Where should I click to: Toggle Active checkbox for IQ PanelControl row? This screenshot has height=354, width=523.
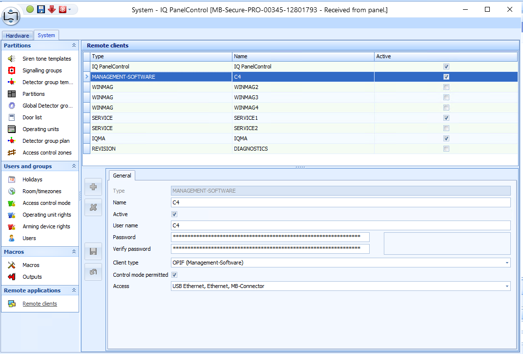pos(446,66)
